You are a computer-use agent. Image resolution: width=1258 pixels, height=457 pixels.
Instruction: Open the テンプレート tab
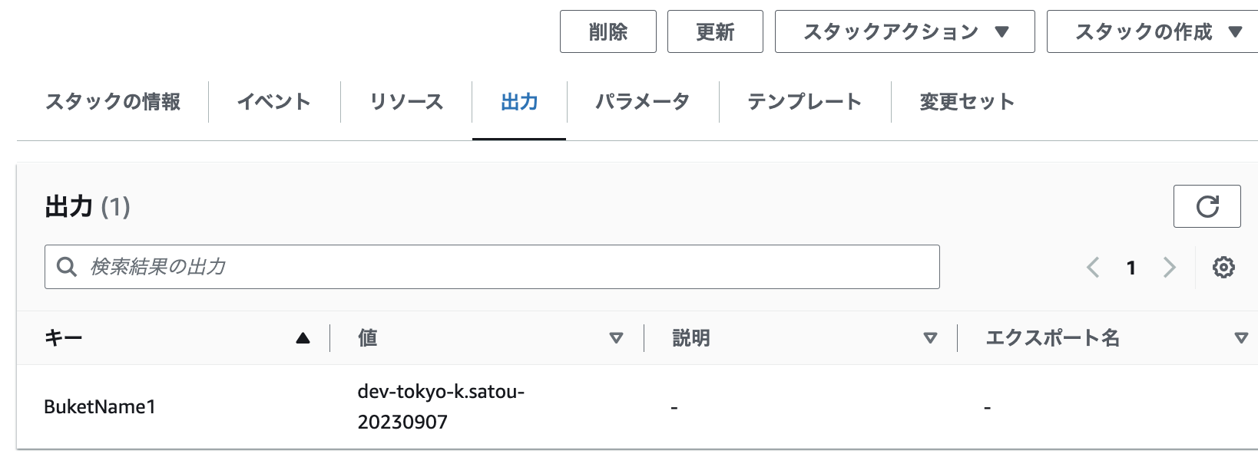pos(805,100)
